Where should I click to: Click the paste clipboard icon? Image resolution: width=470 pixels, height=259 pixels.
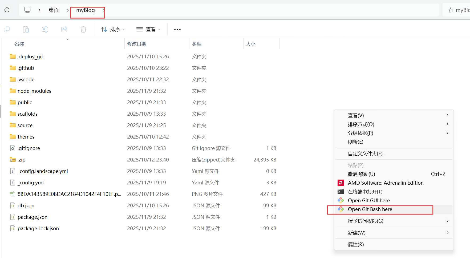pos(26,29)
